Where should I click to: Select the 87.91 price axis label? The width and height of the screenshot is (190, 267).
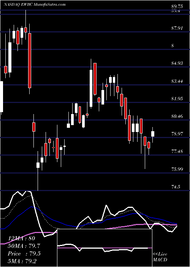point(177,28)
